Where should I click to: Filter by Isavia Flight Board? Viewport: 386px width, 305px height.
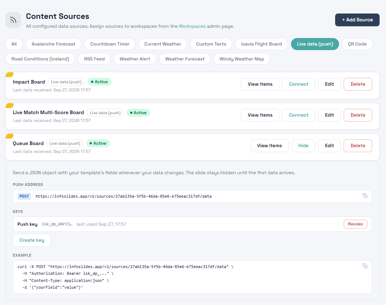pyautogui.click(x=261, y=44)
